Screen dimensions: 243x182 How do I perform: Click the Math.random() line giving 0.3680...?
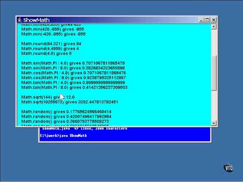65,121
